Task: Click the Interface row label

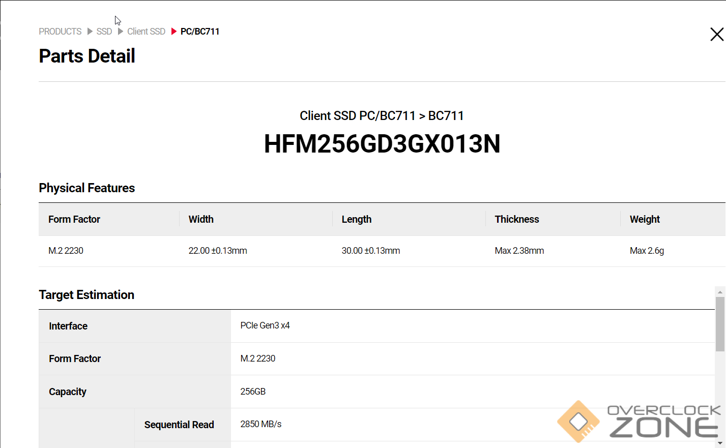Action: [68, 326]
